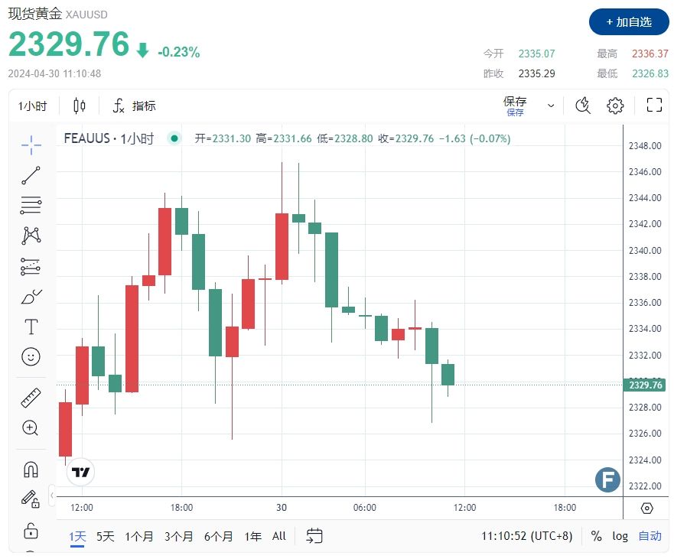Open the 1小时 interval dropdown
This screenshot has height=559, width=674.
point(33,106)
